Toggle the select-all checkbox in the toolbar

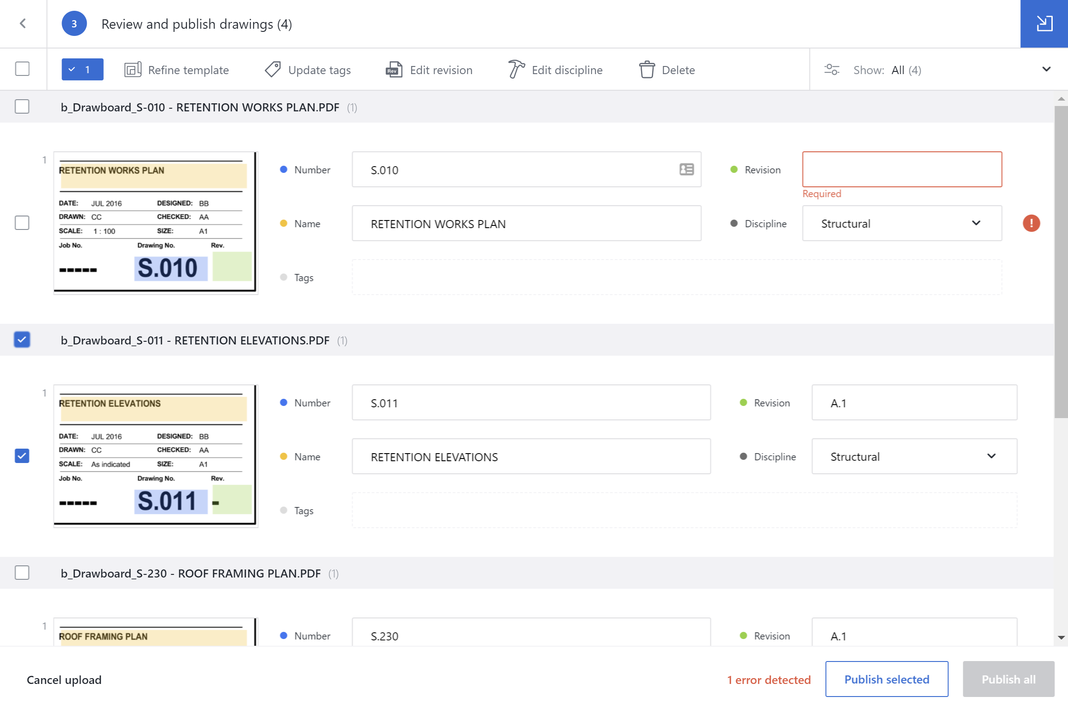[22, 69]
